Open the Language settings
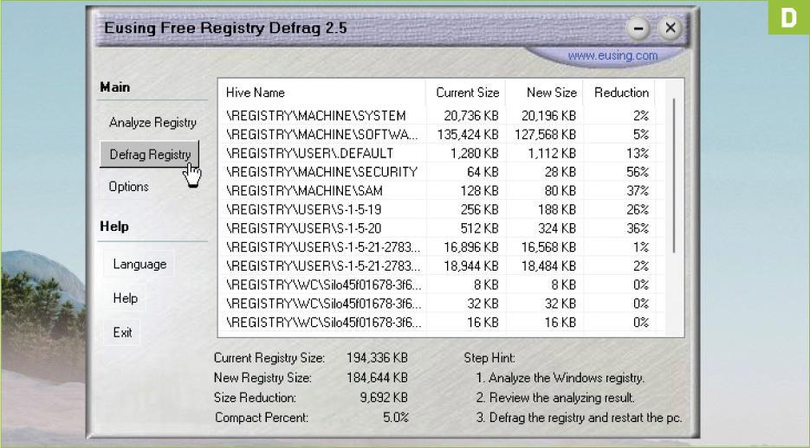 pyautogui.click(x=139, y=264)
